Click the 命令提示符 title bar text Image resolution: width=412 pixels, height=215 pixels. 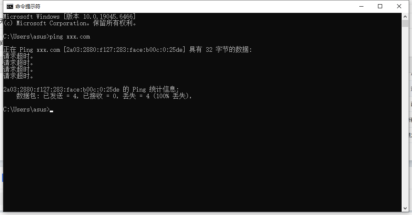coord(28,6)
